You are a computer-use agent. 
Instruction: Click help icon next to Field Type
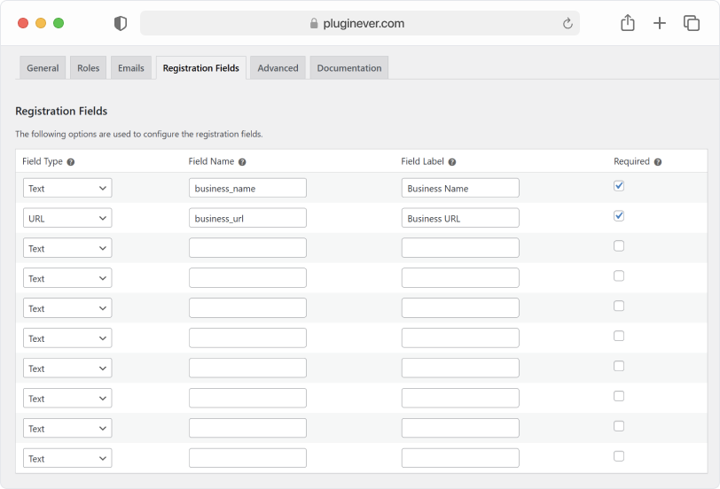71,162
